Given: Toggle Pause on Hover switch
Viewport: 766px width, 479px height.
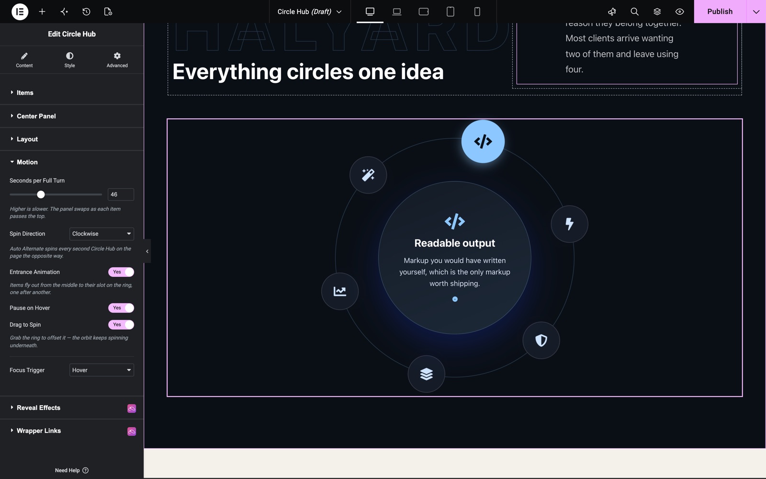Looking at the screenshot, I should point(121,308).
